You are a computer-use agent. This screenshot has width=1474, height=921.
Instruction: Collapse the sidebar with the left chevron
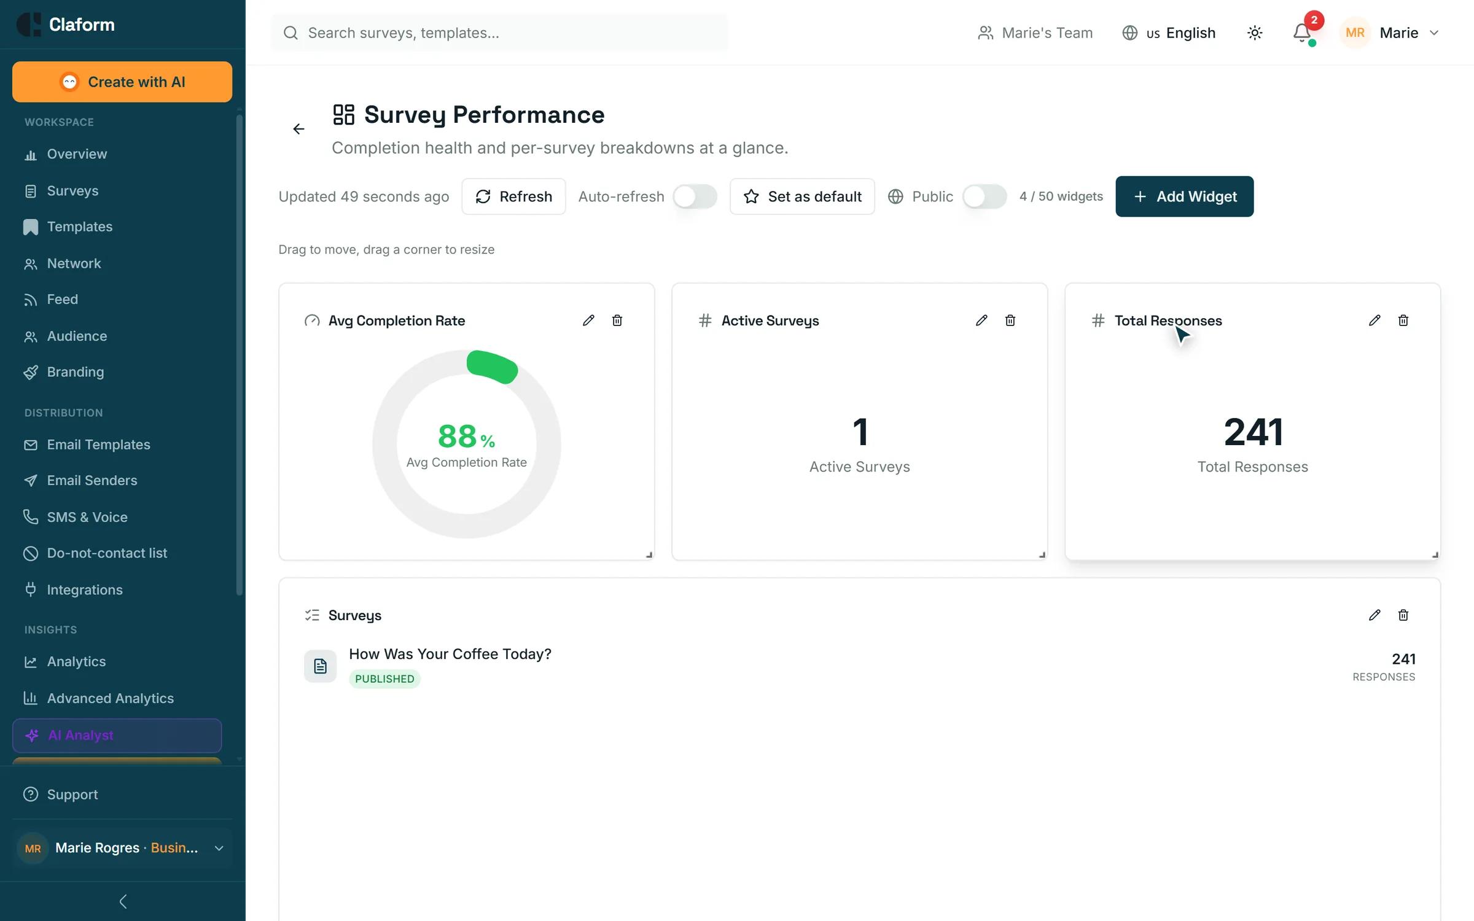coord(123,901)
